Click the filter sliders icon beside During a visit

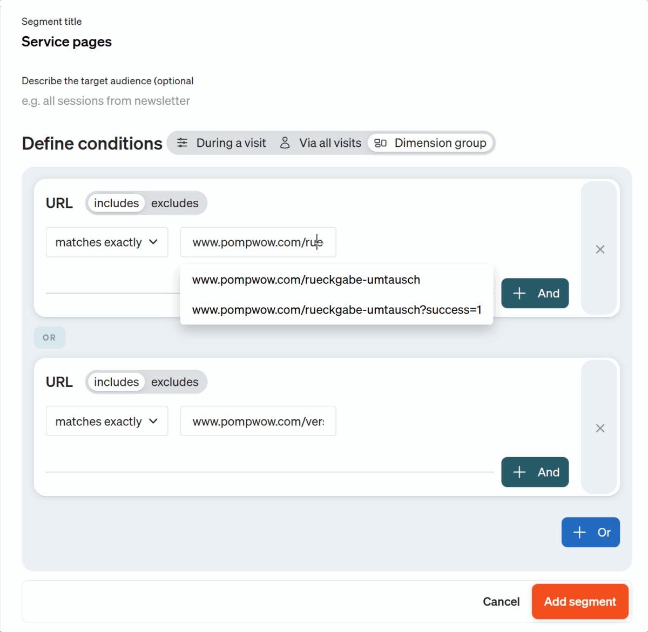pyautogui.click(x=182, y=142)
